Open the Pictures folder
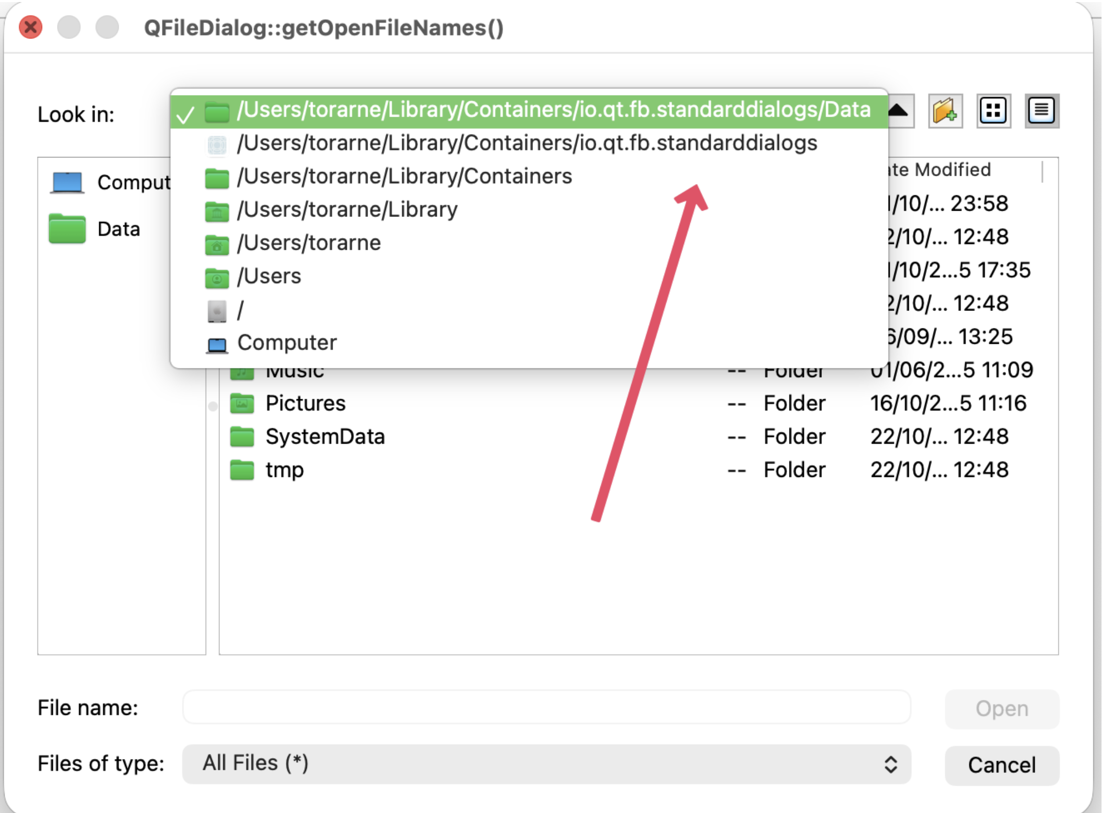The height and width of the screenshot is (813, 1102). point(305,403)
